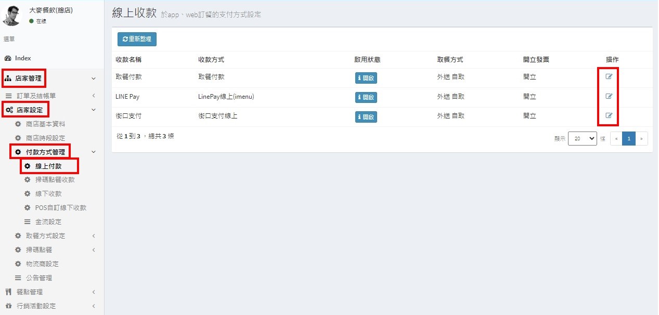
Task: Open 物流商設定 in sidebar
Action: coord(42,264)
